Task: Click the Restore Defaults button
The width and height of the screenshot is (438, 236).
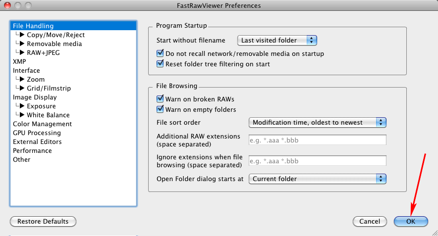Action: (x=43, y=221)
